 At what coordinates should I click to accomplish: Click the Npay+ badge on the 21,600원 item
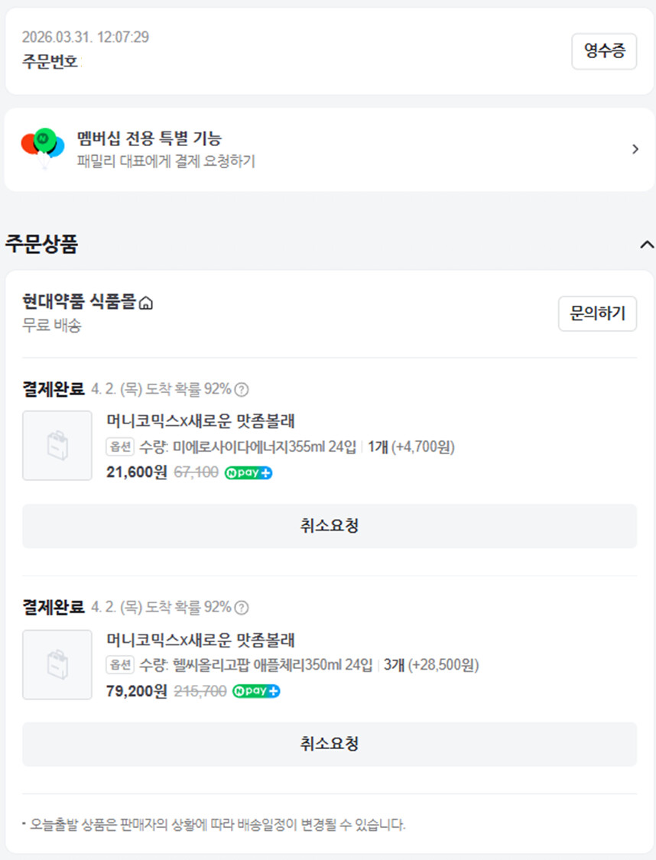pyautogui.click(x=248, y=472)
